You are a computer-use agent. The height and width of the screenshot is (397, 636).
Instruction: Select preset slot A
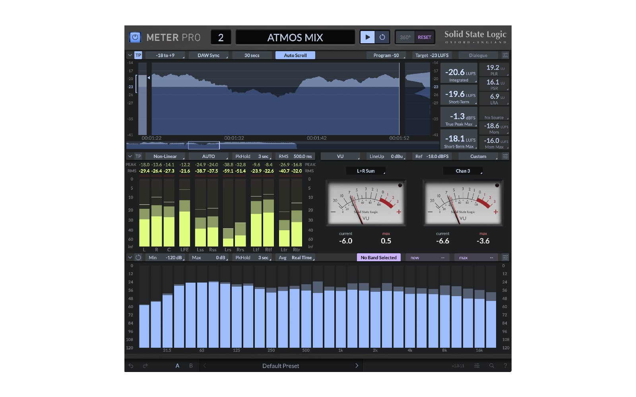click(177, 366)
